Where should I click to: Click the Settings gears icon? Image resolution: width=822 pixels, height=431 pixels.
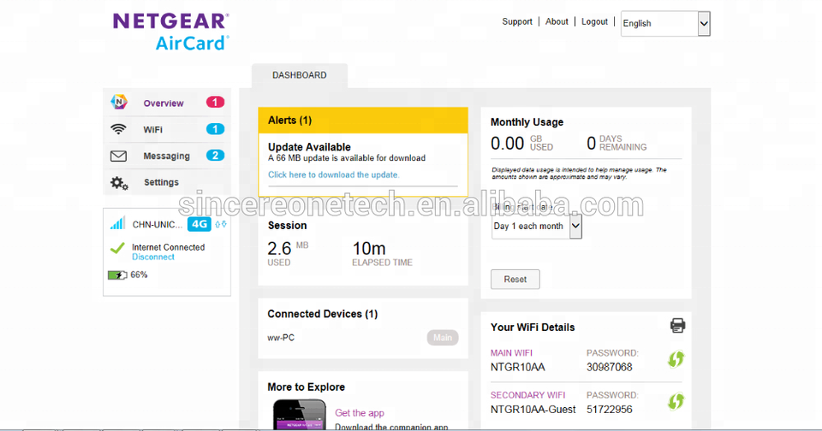click(x=119, y=183)
